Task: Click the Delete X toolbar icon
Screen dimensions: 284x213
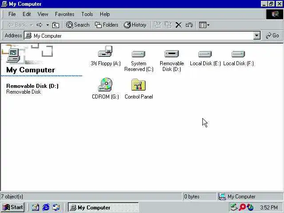Action: tap(178, 25)
